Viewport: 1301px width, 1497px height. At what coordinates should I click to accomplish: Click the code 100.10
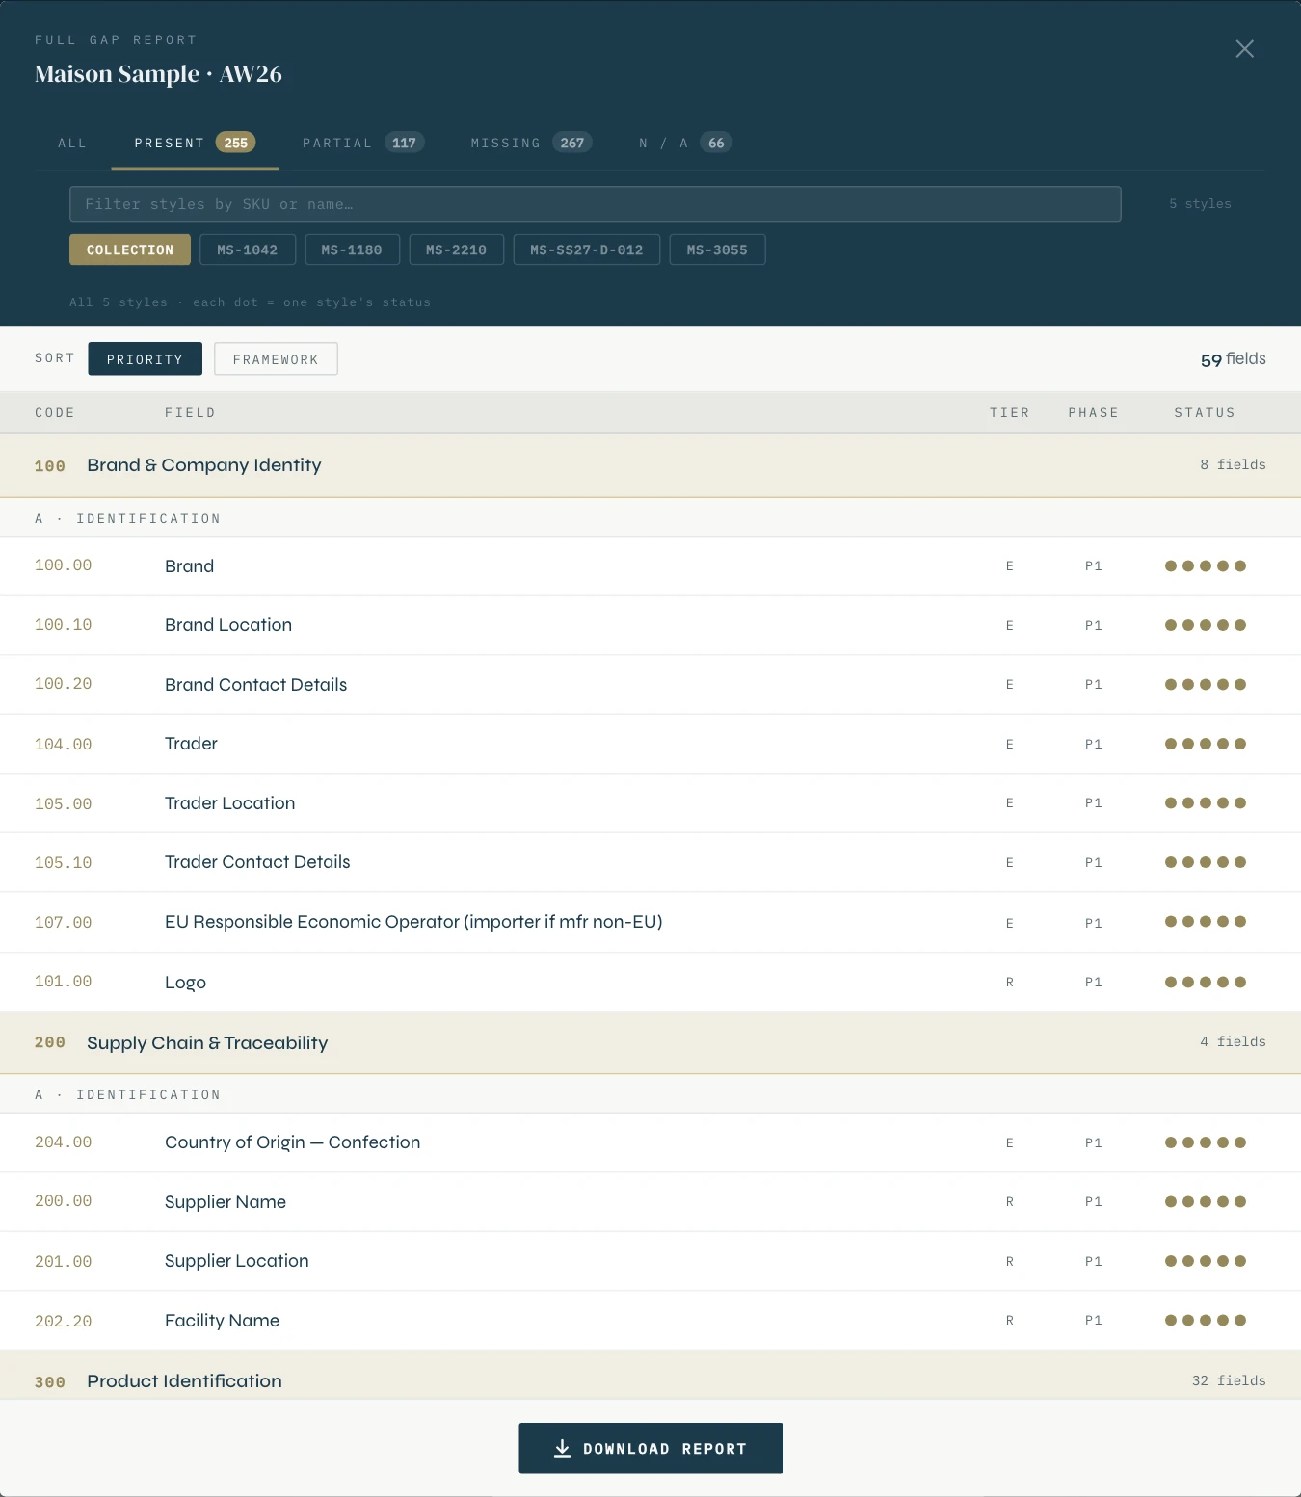tap(64, 625)
